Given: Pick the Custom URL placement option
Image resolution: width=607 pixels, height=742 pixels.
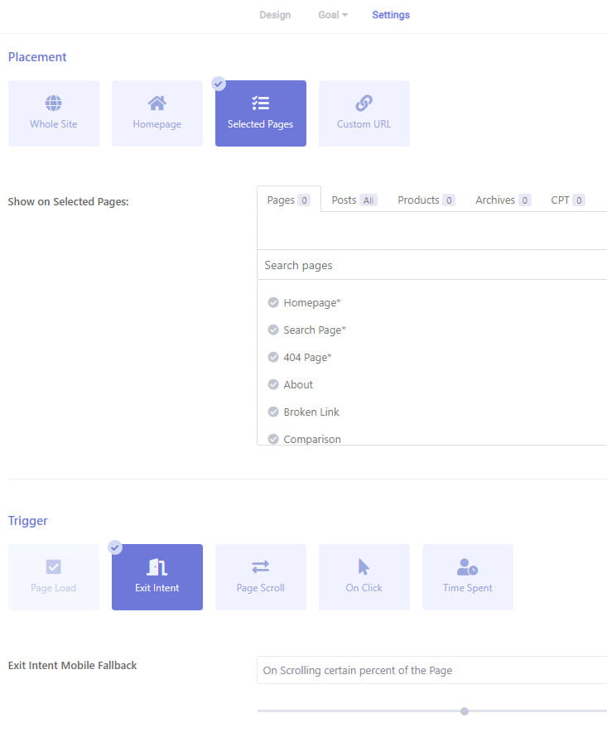Looking at the screenshot, I should click(364, 113).
